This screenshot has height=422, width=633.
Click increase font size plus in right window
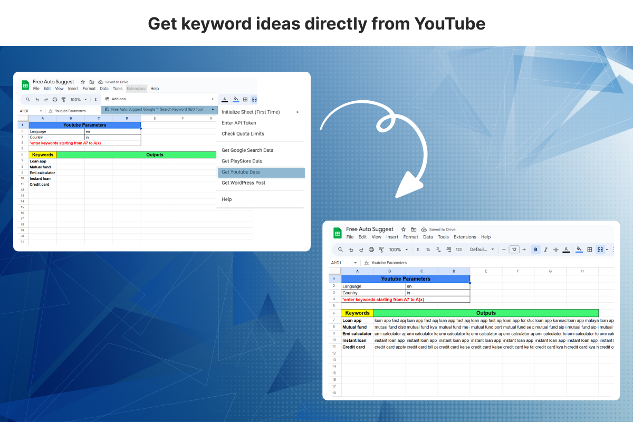pyautogui.click(x=524, y=250)
